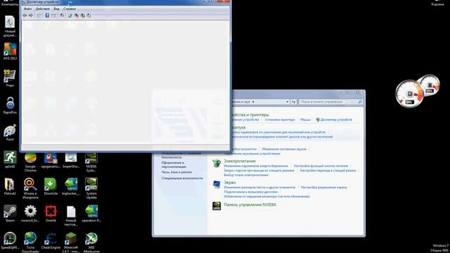
Task: Click the NVIDIA logo icon in Control Panel
Action: pyautogui.click(x=217, y=206)
